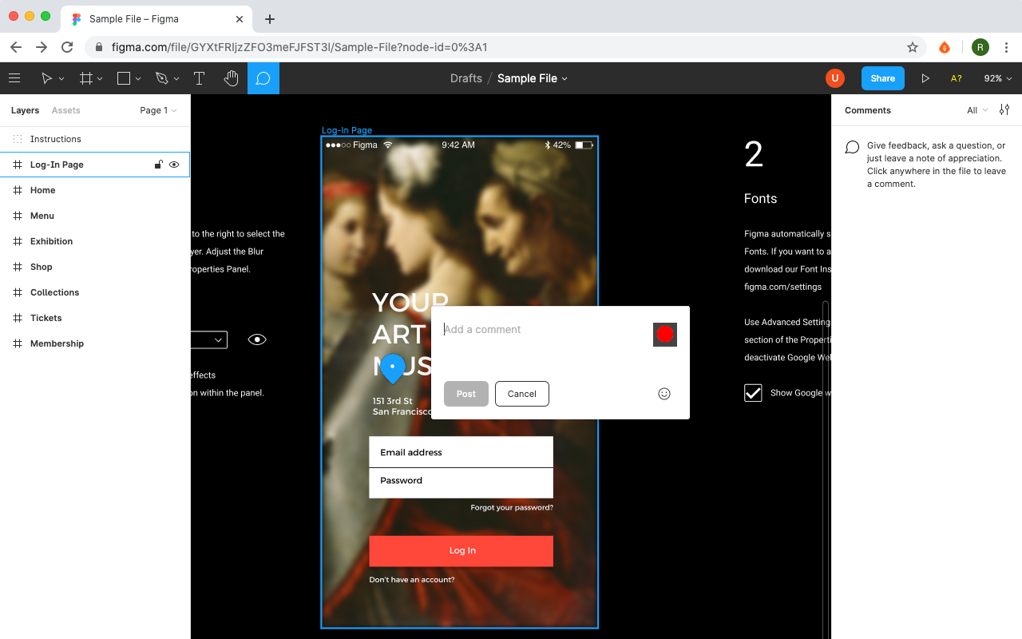
Task: Open Pen tool options dropdown
Action: coord(176,79)
